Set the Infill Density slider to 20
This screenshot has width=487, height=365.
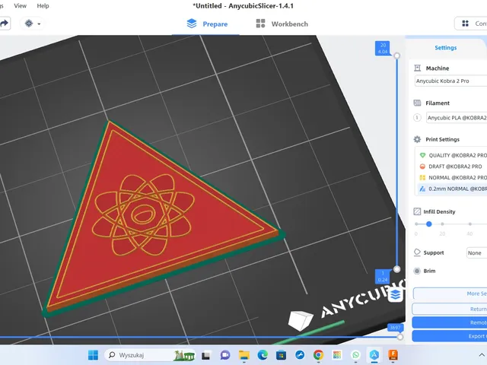(442, 224)
